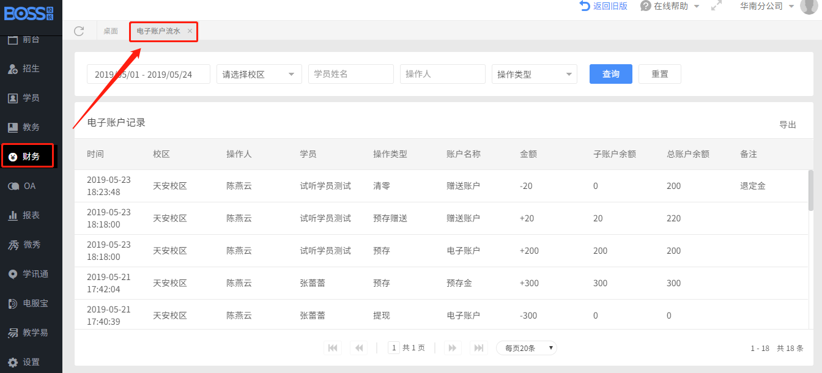
Task: Open the 请选择校区 campus dropdown
Action: coord(259,74)
